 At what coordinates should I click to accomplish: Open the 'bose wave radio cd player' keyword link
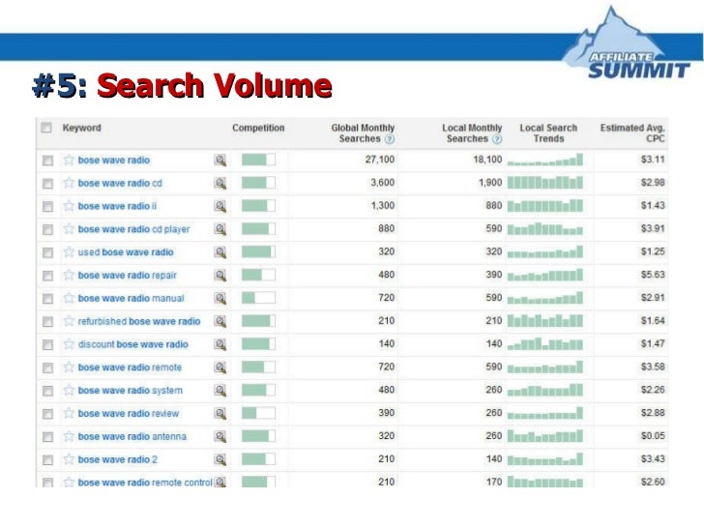point(133,229)
